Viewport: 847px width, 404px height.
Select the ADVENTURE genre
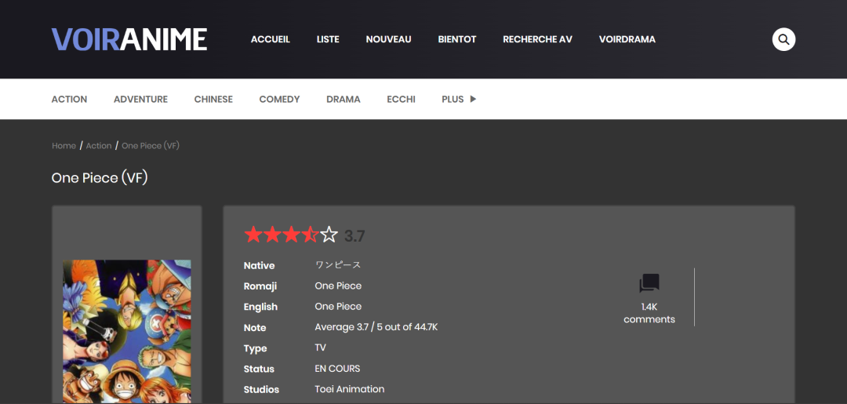click(140, 100)
